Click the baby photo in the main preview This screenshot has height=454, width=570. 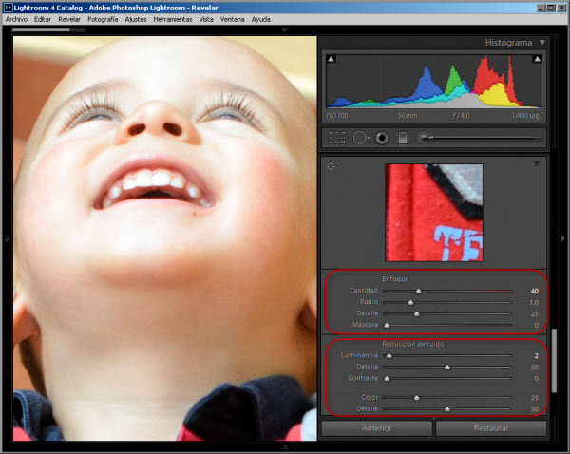click(x=165, y=238)
